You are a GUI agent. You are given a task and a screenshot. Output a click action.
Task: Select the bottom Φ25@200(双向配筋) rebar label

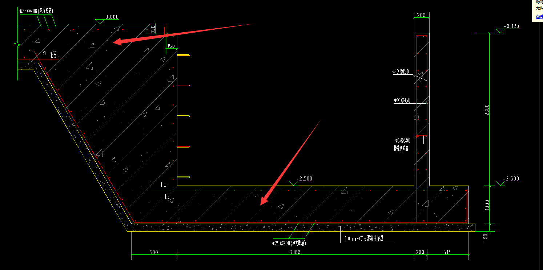[x=289, y=244]
